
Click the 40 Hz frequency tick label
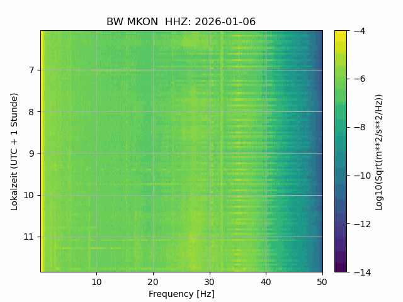[266, 282]
